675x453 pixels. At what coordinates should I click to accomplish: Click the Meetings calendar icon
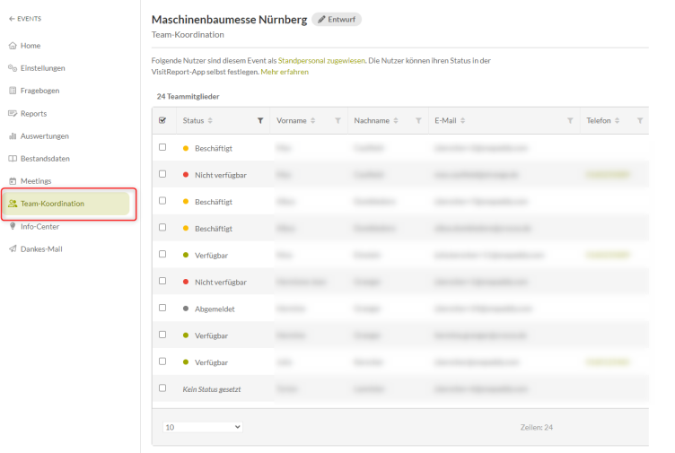click(13, 181)
